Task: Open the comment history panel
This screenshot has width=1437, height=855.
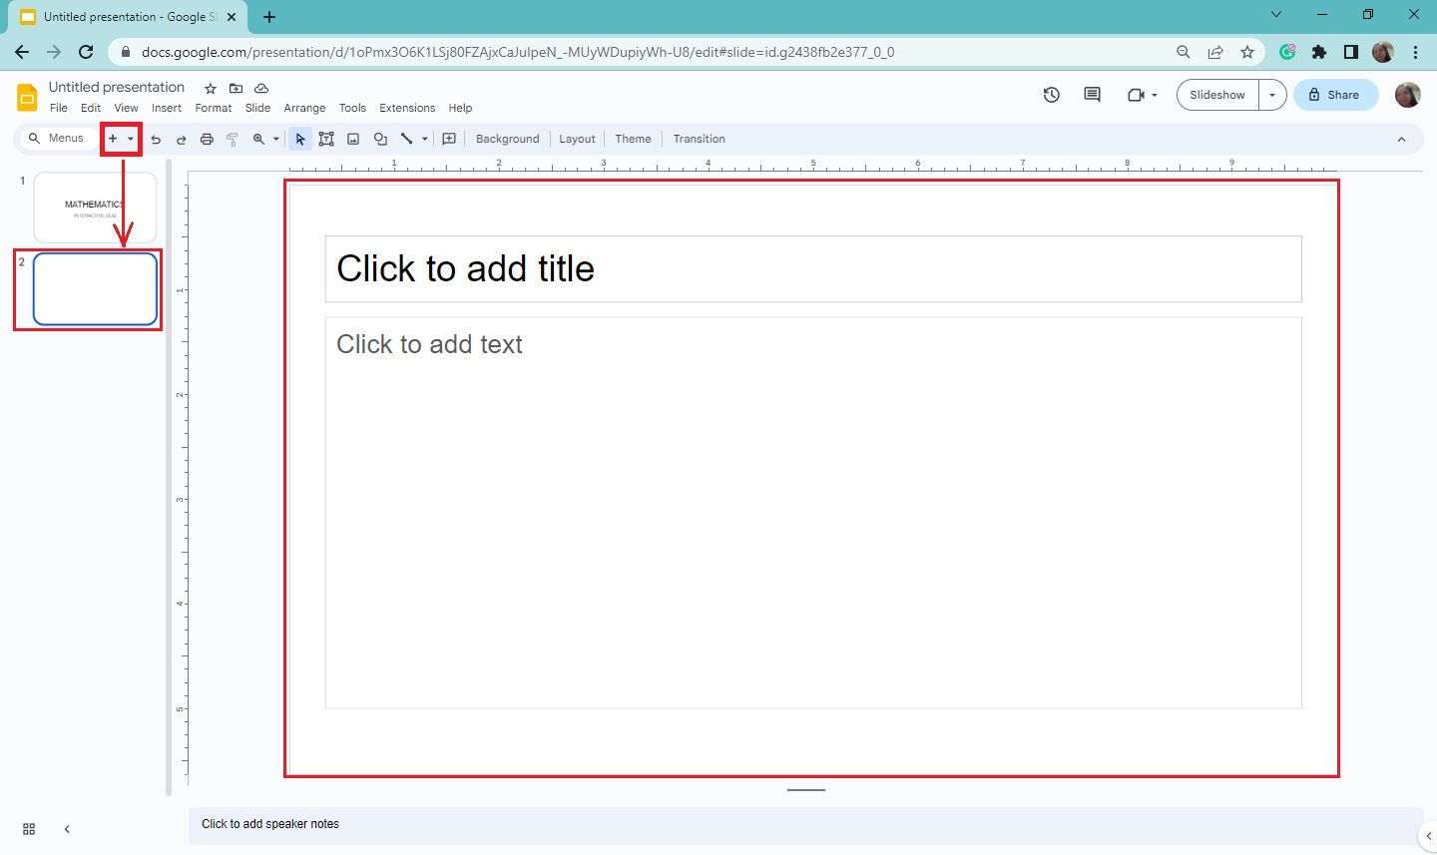Action: point(1091,95)
